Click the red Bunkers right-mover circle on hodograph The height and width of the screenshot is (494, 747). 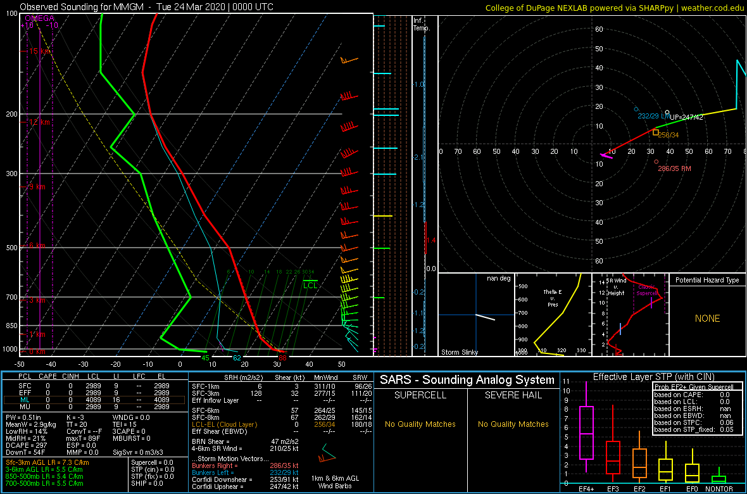click(656, 161)
